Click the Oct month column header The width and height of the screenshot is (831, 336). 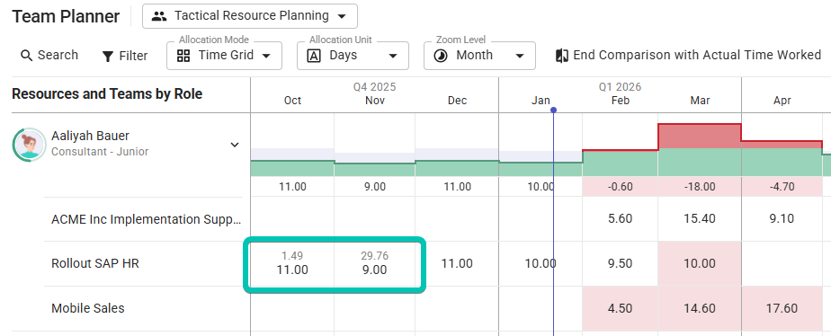[292, 101]
